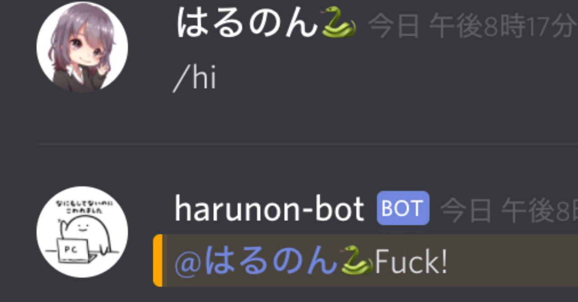Viewport: 578px width, 302px height.
Task: Select the Fuck! reply text
Action: [x=411, y=261]
